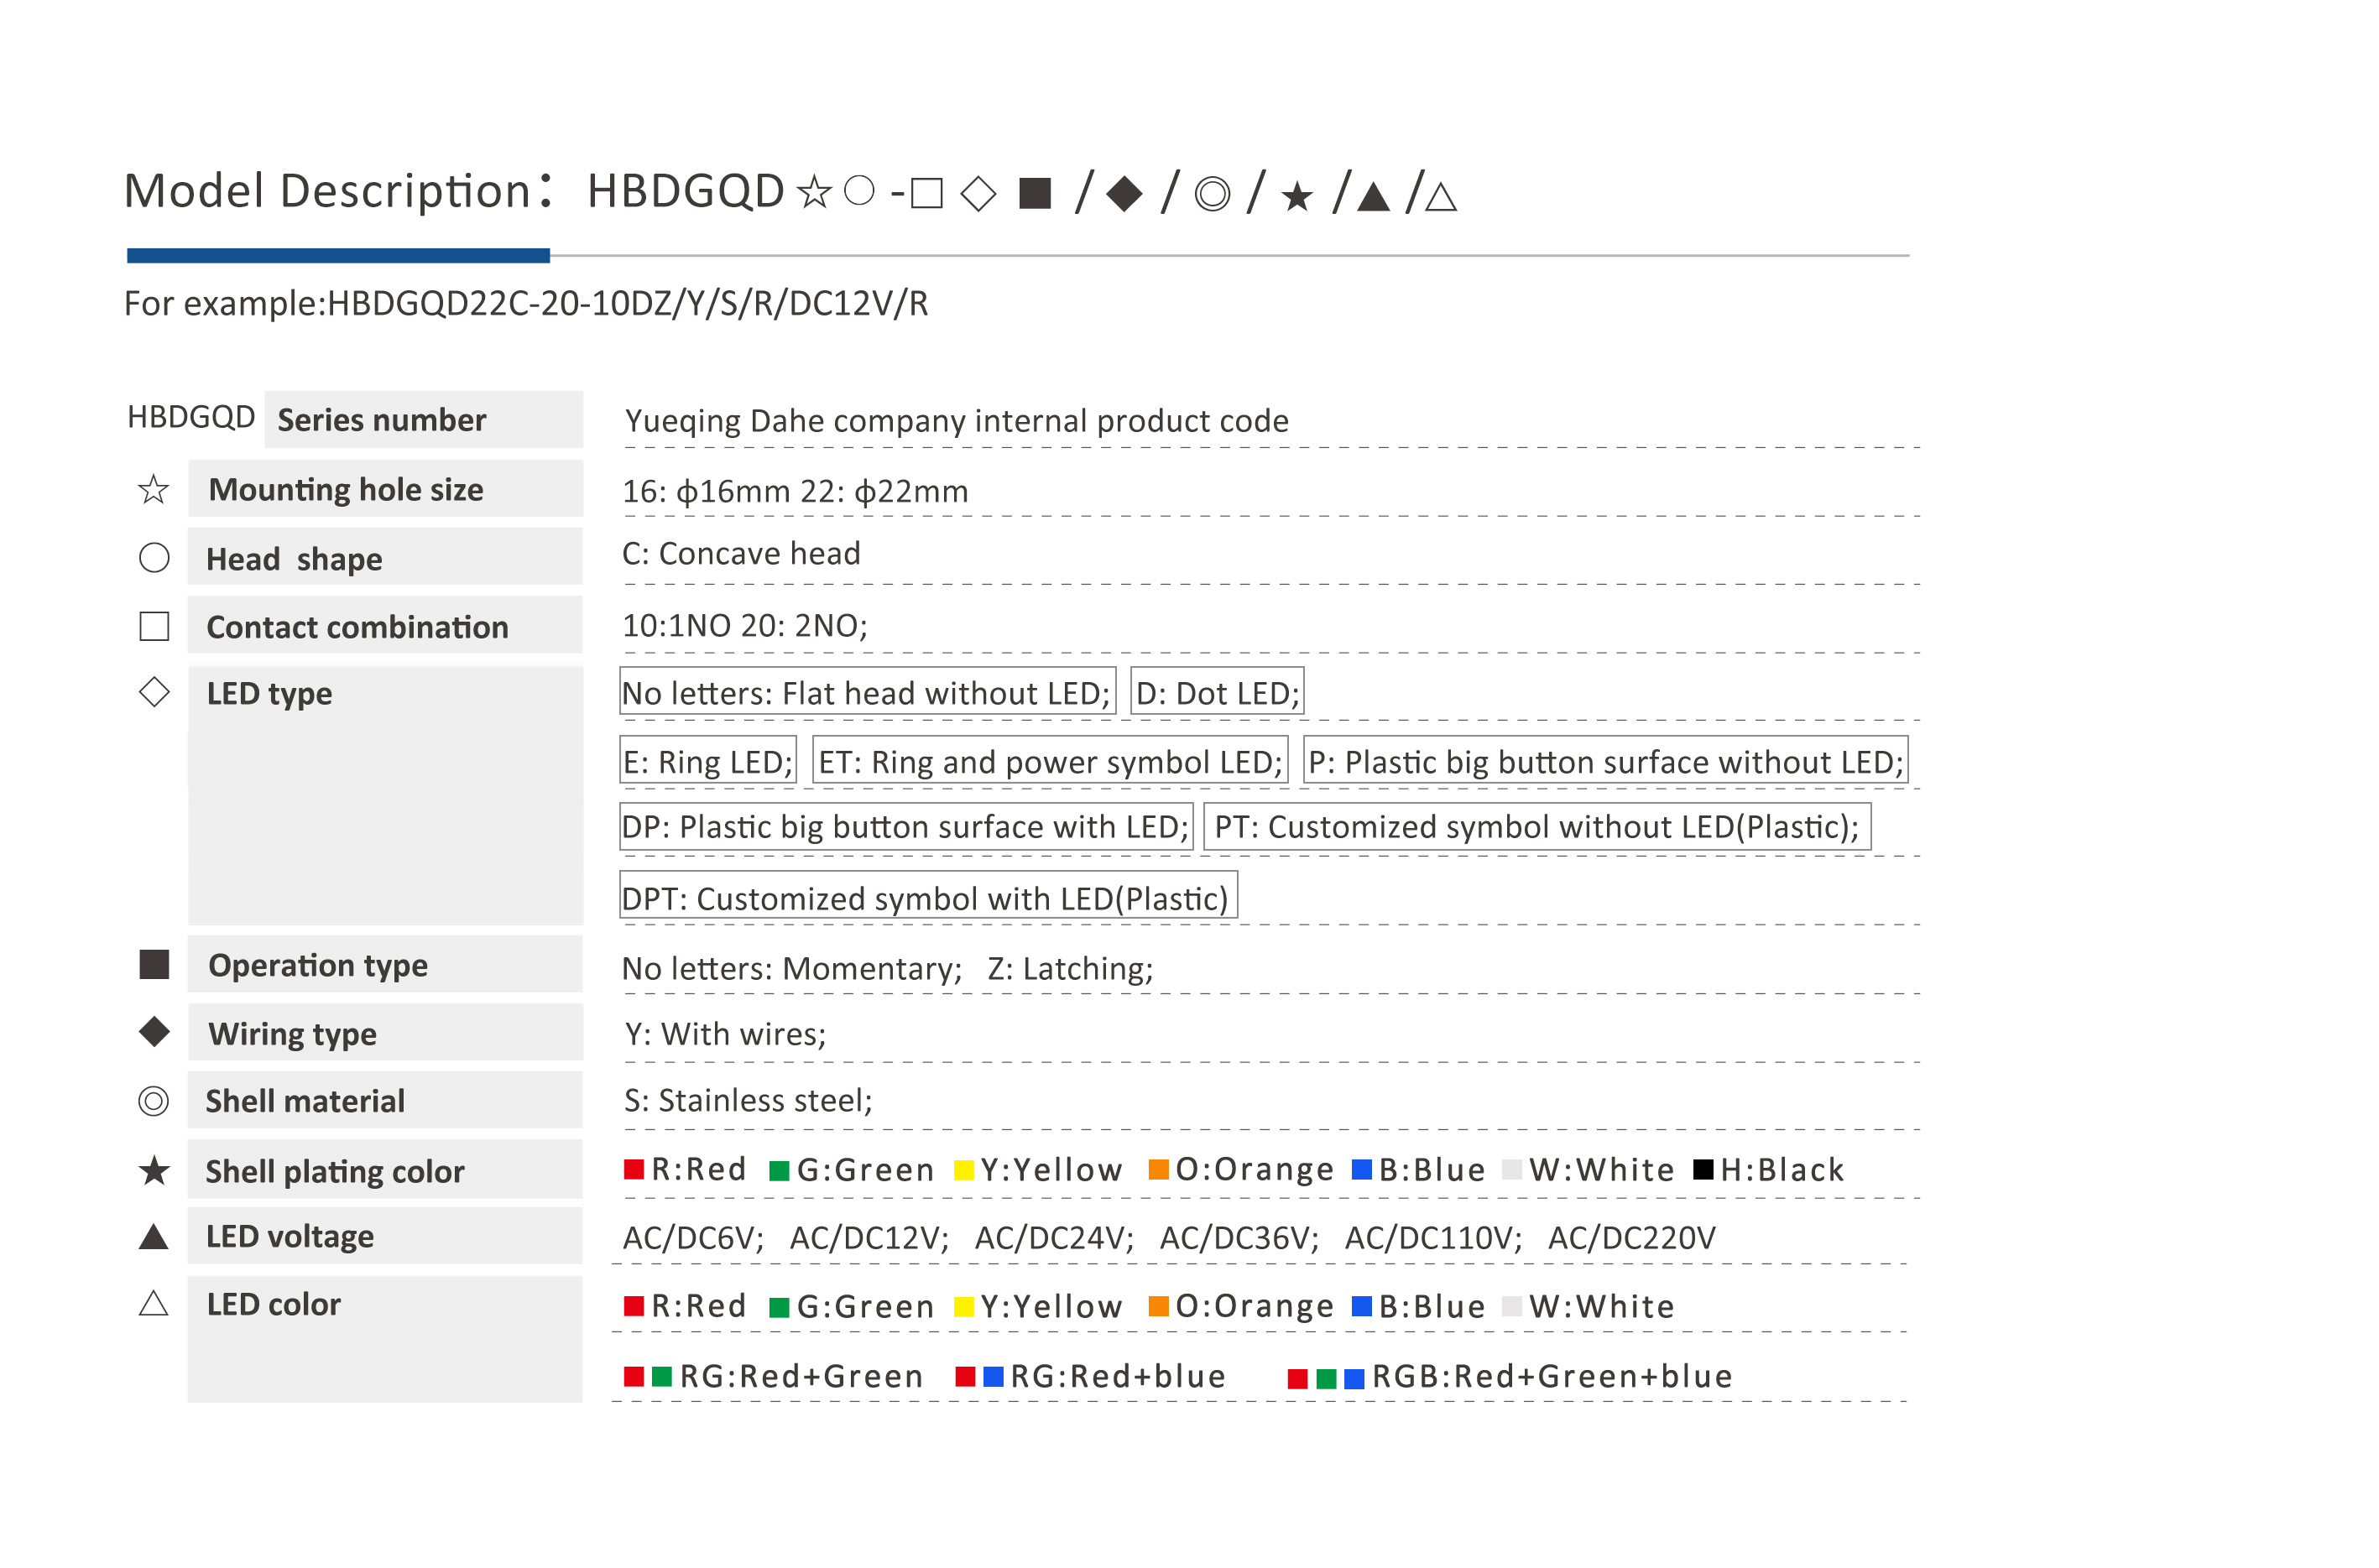This screenshot has width=2379, height=1568.
Task: Click the 'Series number' label cell
Action: [423, 420]
